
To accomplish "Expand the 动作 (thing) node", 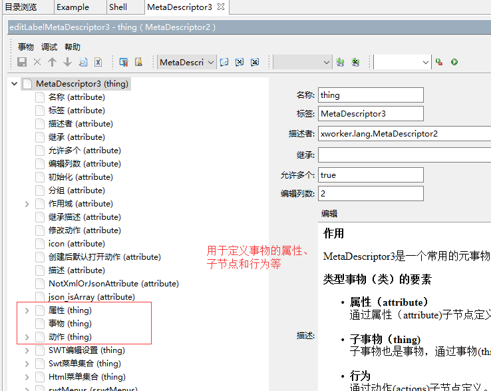I will coord(27,338).
